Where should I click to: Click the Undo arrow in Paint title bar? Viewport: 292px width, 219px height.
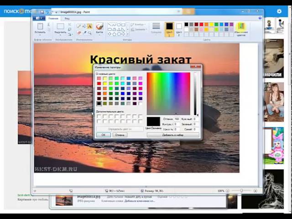(47, 12)
